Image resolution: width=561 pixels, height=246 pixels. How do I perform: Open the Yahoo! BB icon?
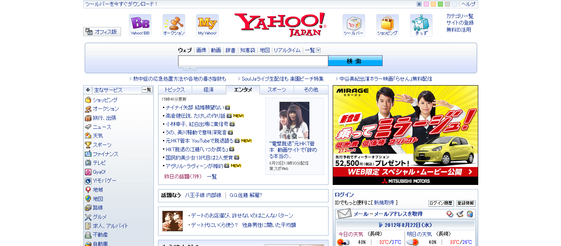(140, 25)
